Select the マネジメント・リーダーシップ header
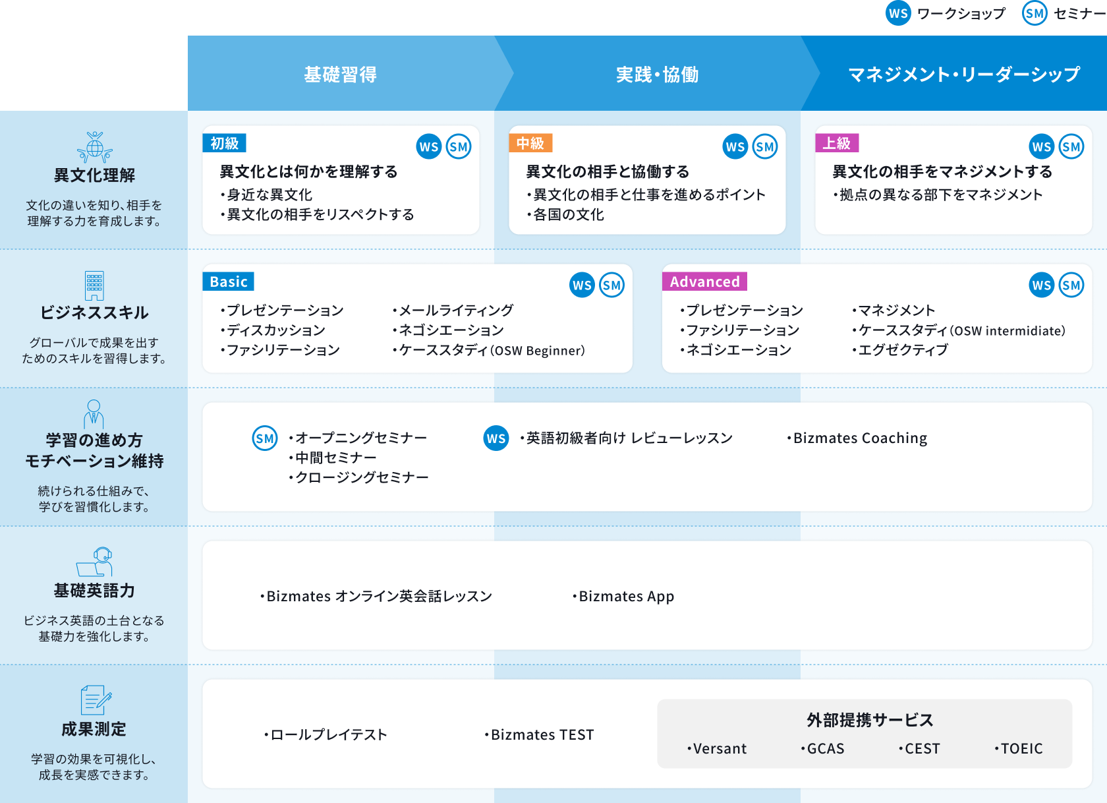The height and width of the screenshot is (803, 1107). [x=963, y=74]
